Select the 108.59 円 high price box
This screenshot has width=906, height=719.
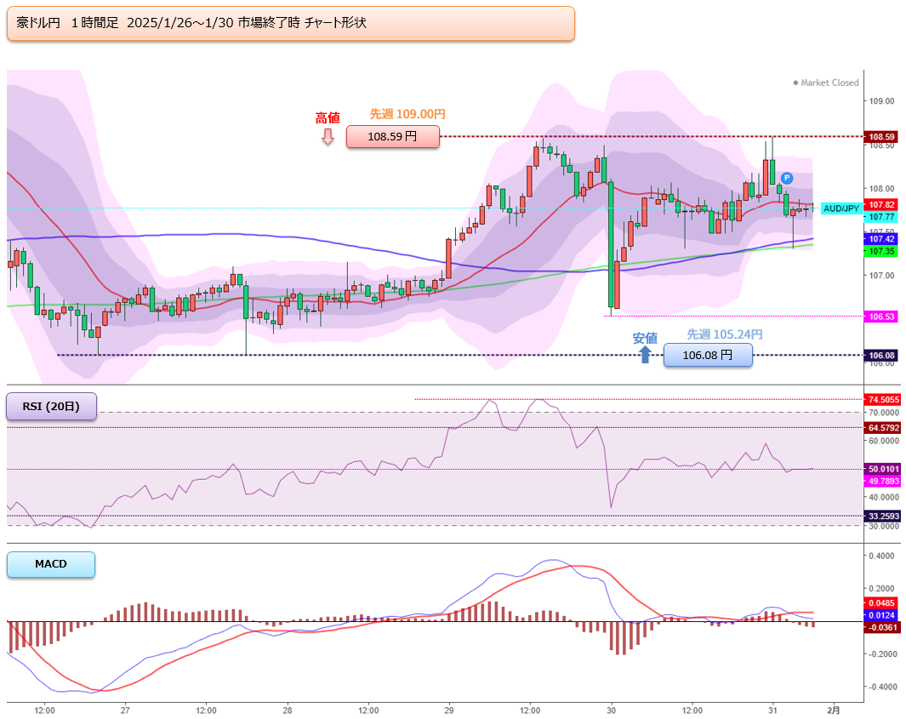coord(393,137)
